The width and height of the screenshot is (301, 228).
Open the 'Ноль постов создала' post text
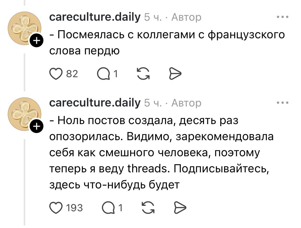[161, 153]
